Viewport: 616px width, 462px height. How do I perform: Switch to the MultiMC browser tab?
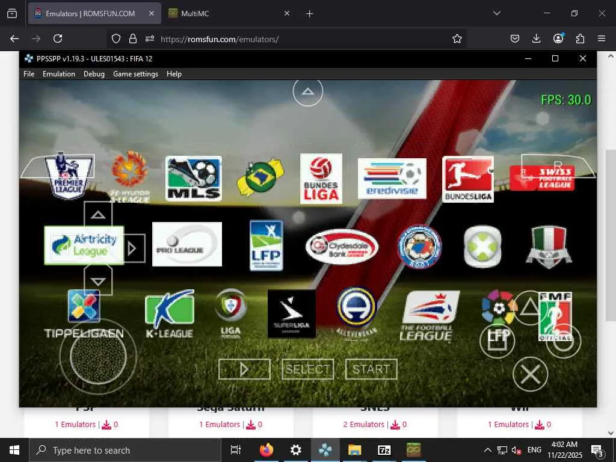tap(229, 13)
